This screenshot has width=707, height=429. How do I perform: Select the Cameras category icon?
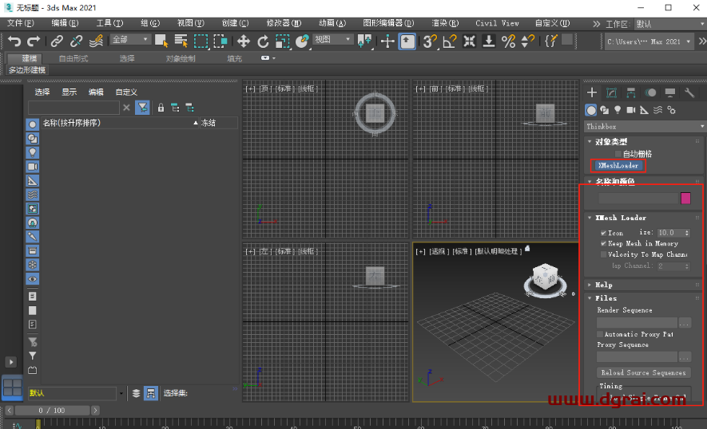(631, 110)
